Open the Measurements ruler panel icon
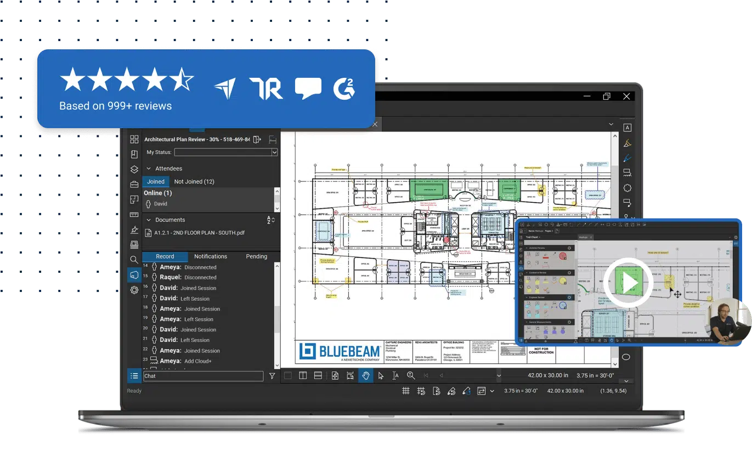752x452 pixels. (x=134, y=214)
